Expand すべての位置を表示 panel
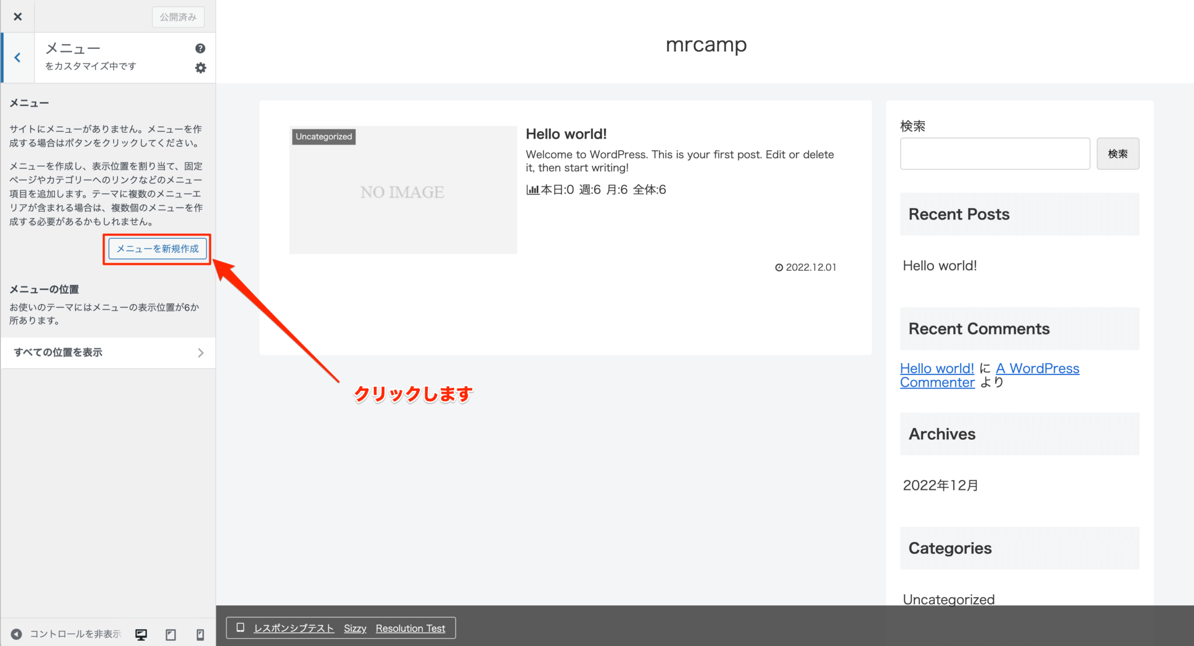1194x646 pixels. [x=108, y=352]
